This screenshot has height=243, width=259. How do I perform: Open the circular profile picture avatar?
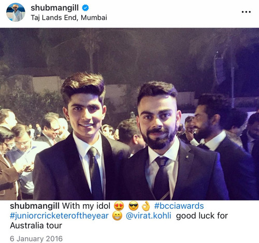point(16,12)
